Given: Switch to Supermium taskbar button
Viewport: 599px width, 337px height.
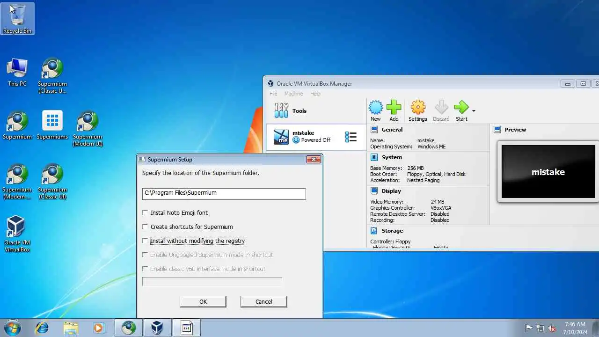Looking at the screenshot, I should click(x=129, y=328).
